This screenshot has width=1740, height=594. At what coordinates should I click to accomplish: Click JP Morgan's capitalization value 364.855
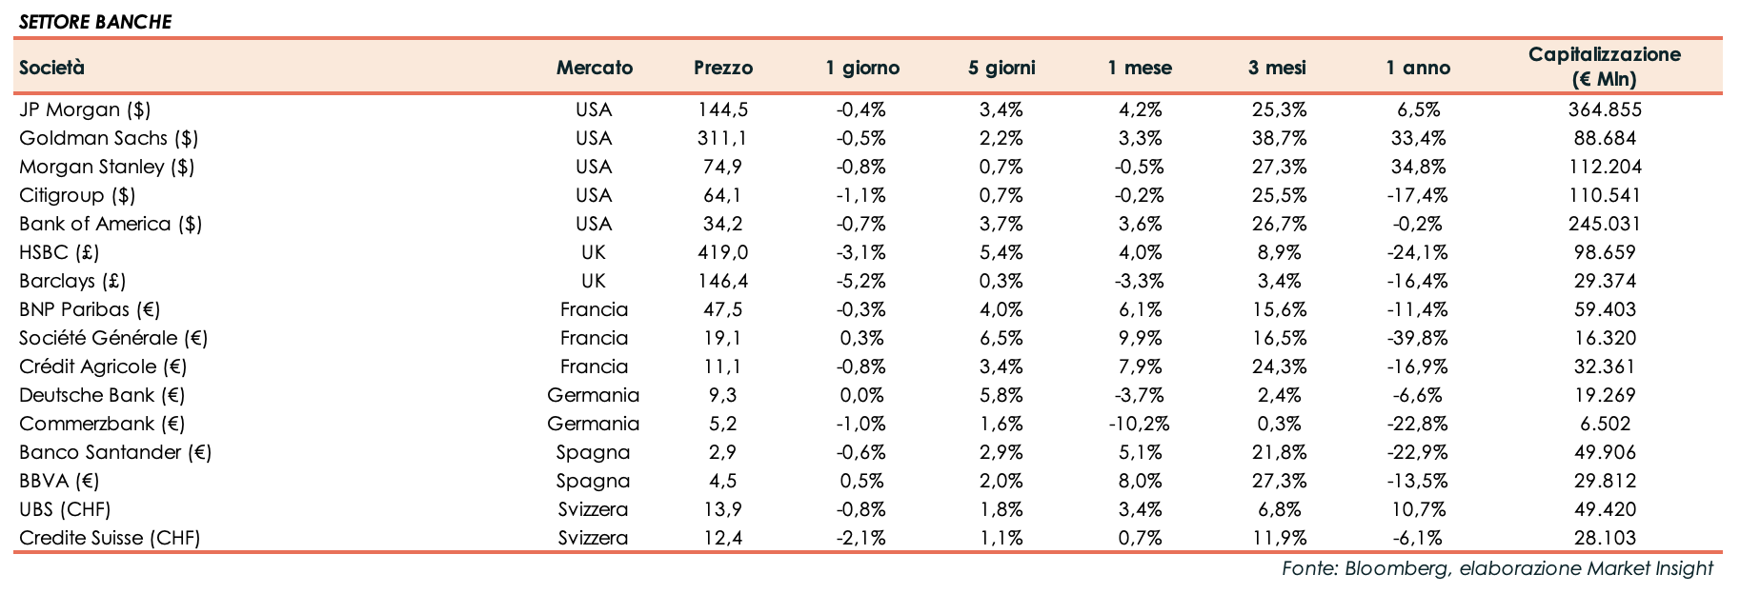[1605, 109]
